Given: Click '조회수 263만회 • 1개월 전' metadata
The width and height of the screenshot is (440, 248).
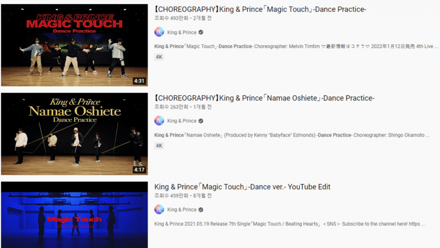Looking at the screenshot, I should 183,107.
